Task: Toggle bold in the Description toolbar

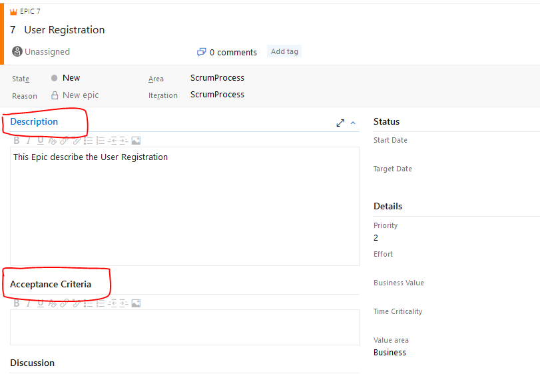Action: 17,141
